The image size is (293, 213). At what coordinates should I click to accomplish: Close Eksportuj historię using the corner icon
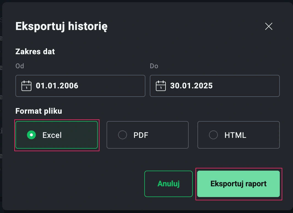click(268, 26)
